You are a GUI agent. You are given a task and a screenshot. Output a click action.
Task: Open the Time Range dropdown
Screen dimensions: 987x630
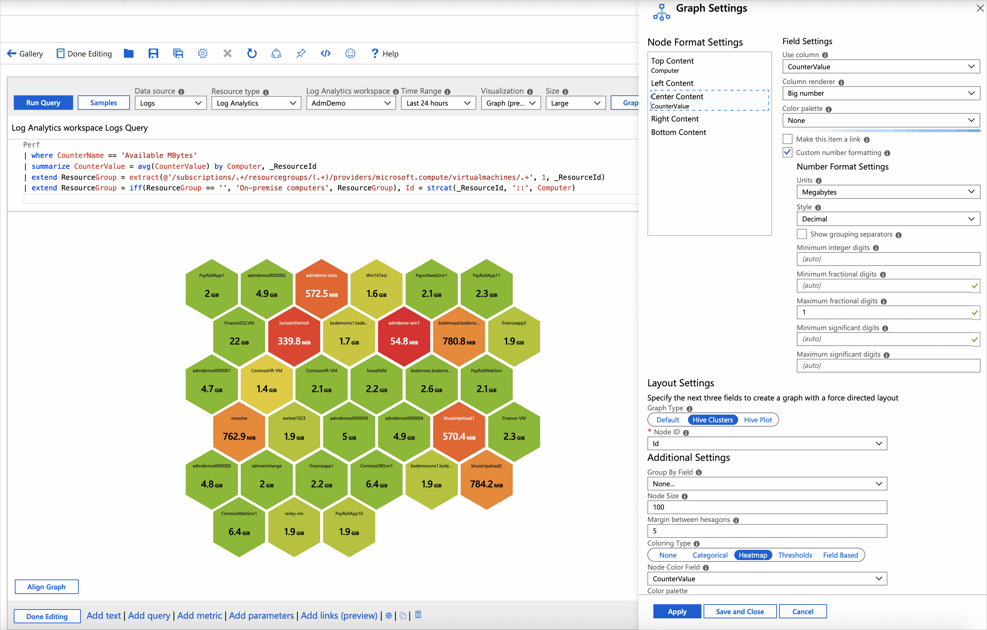click(438, 103)
